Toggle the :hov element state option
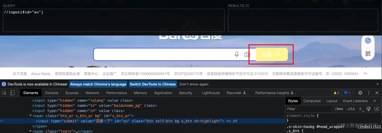382x133 pixels. pyautogui.click(x=339, y=109)
